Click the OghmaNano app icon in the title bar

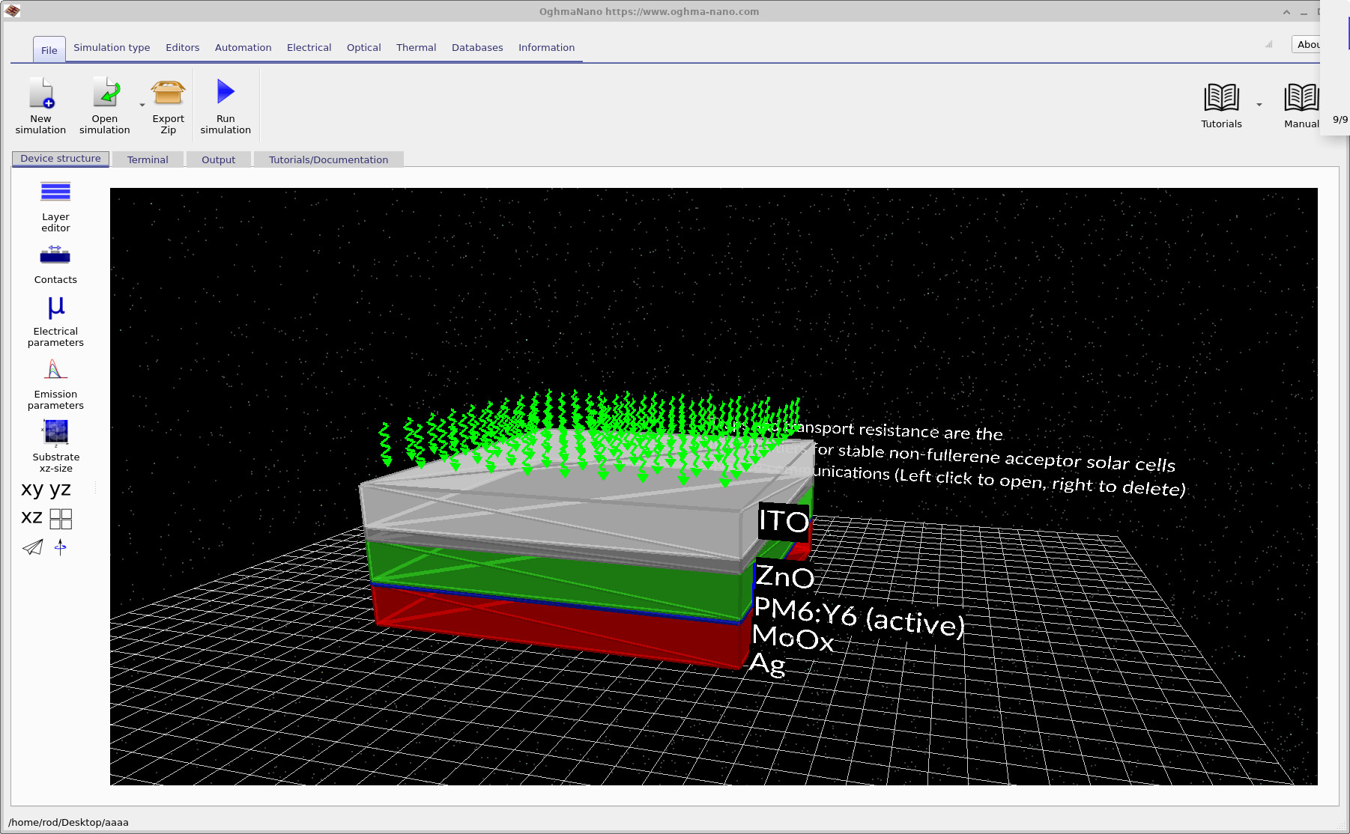(12, 10)
